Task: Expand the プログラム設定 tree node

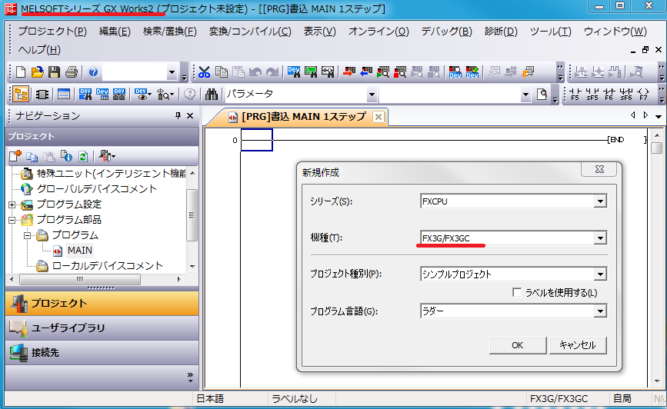Action: [12, 204]
